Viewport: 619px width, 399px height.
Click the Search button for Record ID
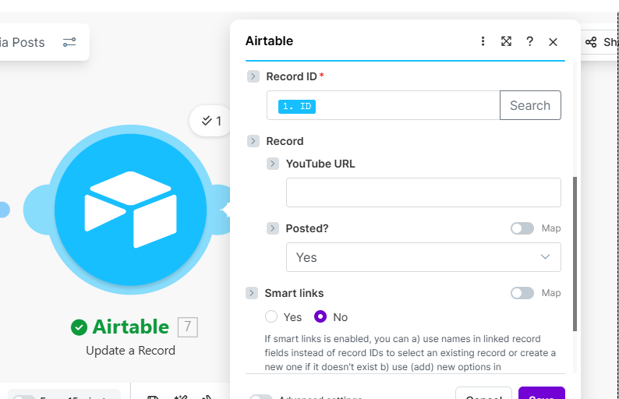click(x=530, y=105)
